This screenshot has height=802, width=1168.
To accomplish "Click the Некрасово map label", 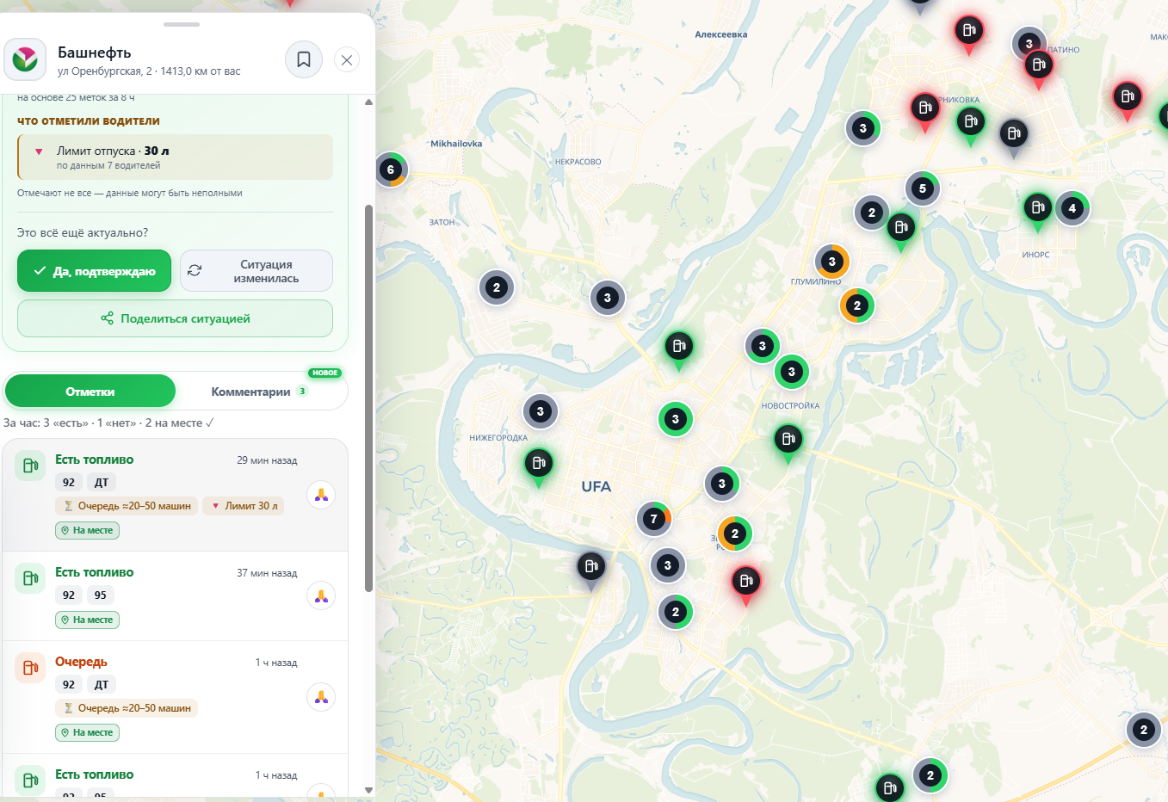I will click(578, 162).
